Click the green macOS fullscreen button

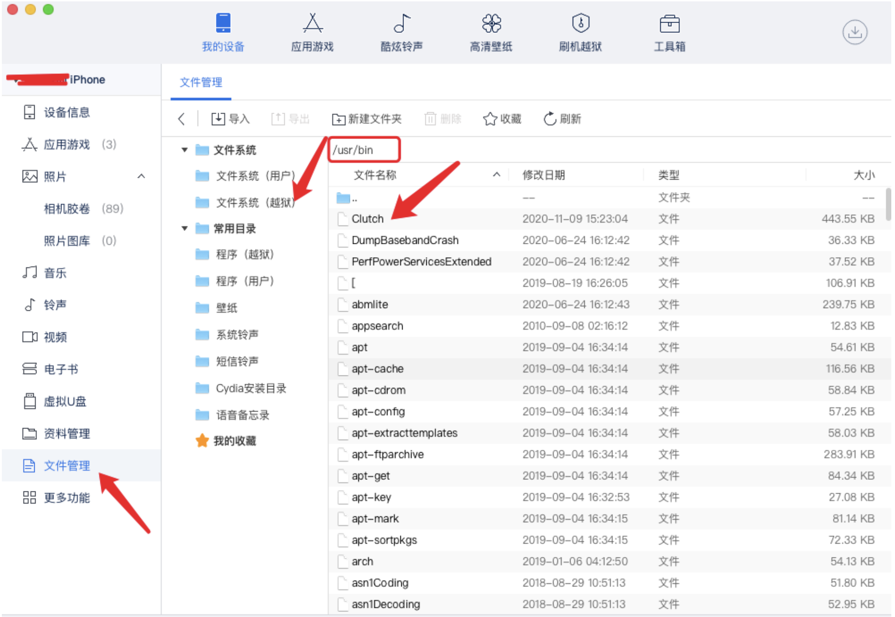[48, 9]
